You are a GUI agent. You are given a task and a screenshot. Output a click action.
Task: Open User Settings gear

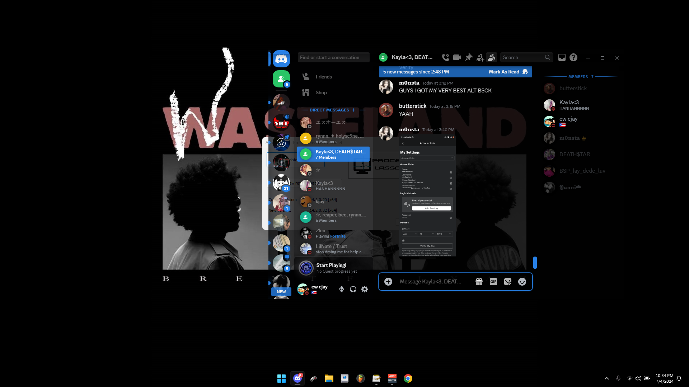click(x=365, y=289)
